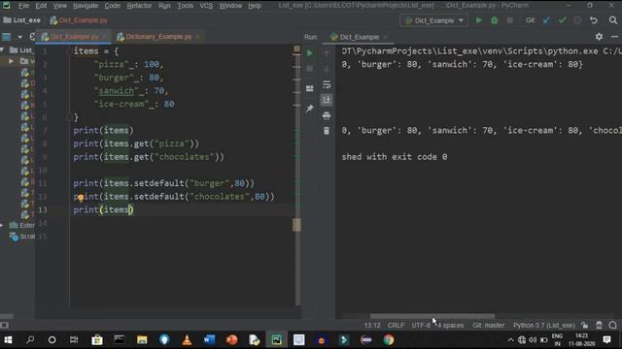Rerun program in Run panel
The width and height of the screenshot is (622, 349).
tap(310, 53)
